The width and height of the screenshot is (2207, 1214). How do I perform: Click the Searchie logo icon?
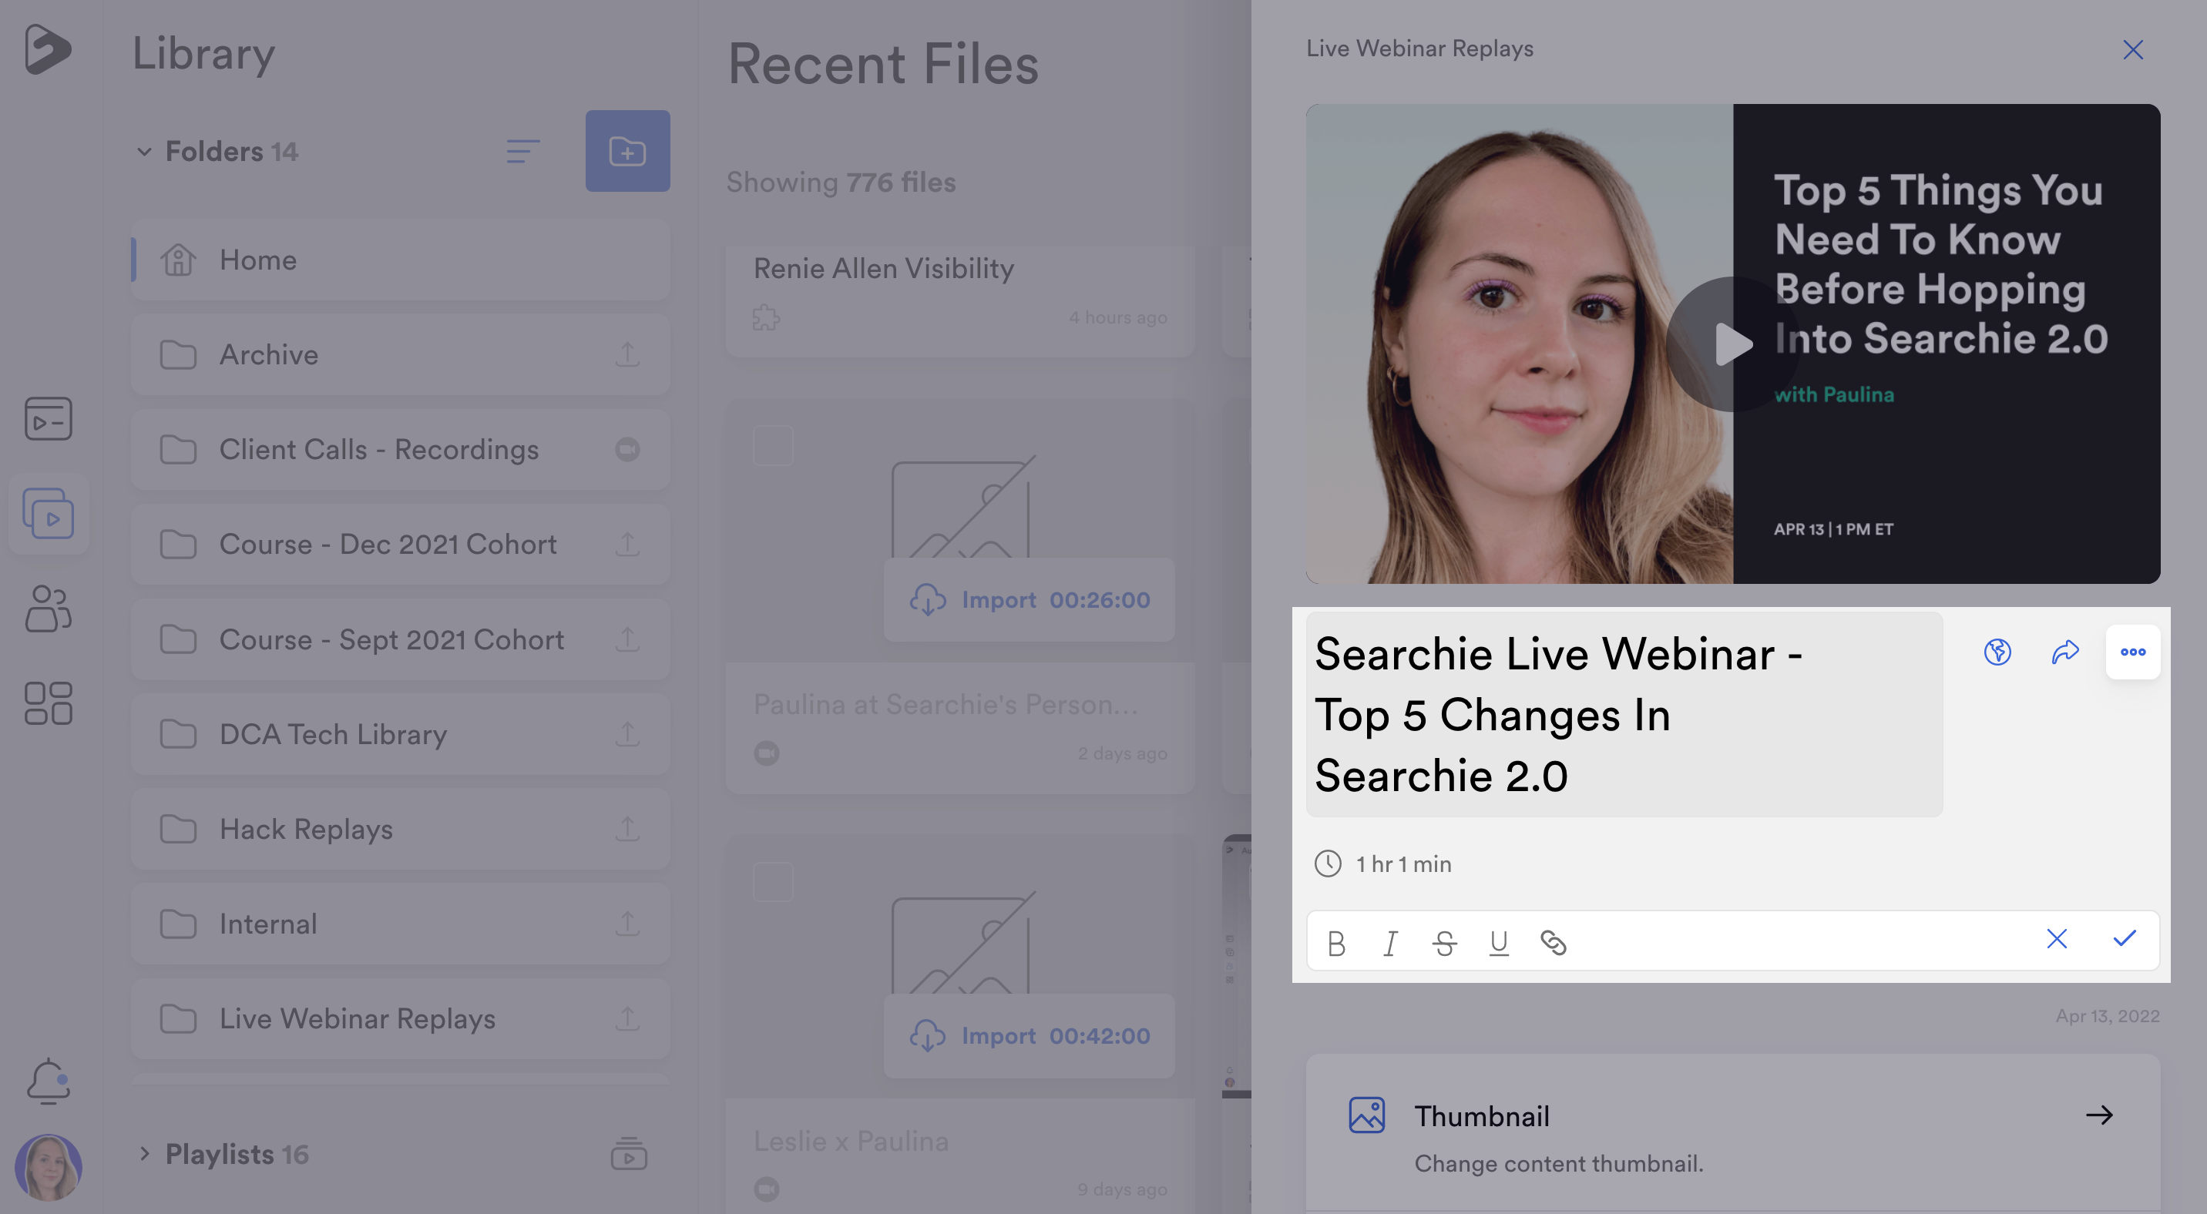[48, 49]
